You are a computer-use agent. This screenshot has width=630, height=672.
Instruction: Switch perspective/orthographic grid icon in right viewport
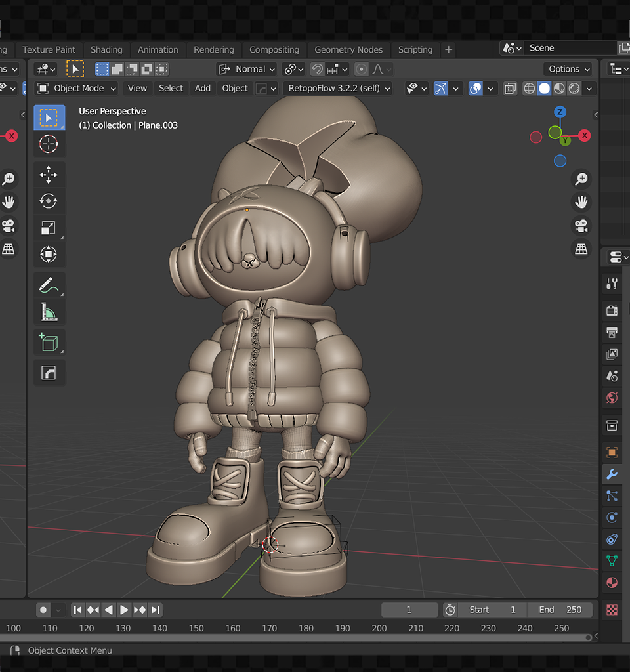(x=581, y=249)
